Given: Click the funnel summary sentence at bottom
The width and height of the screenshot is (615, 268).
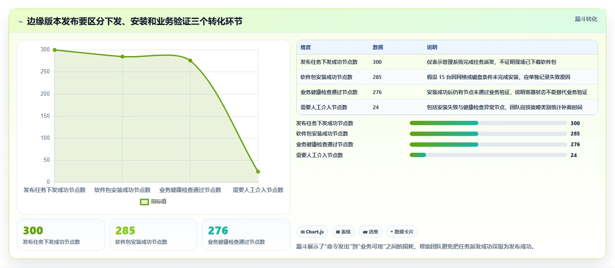Looking at the screenshot, I should (x=415, y=247).
